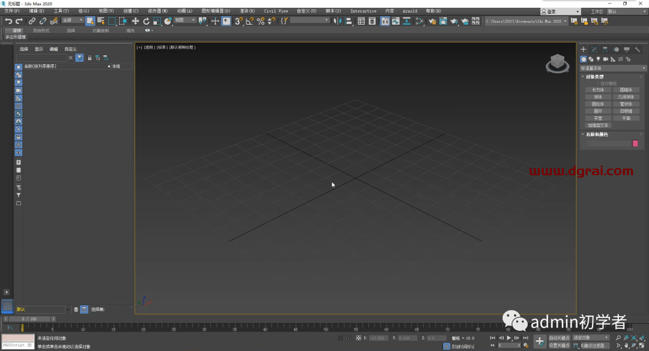Click the 球体 sphere button
This screenshot has height=351, width=649.
598,97
